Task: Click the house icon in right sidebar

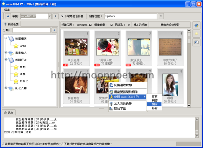Action: 196,25
